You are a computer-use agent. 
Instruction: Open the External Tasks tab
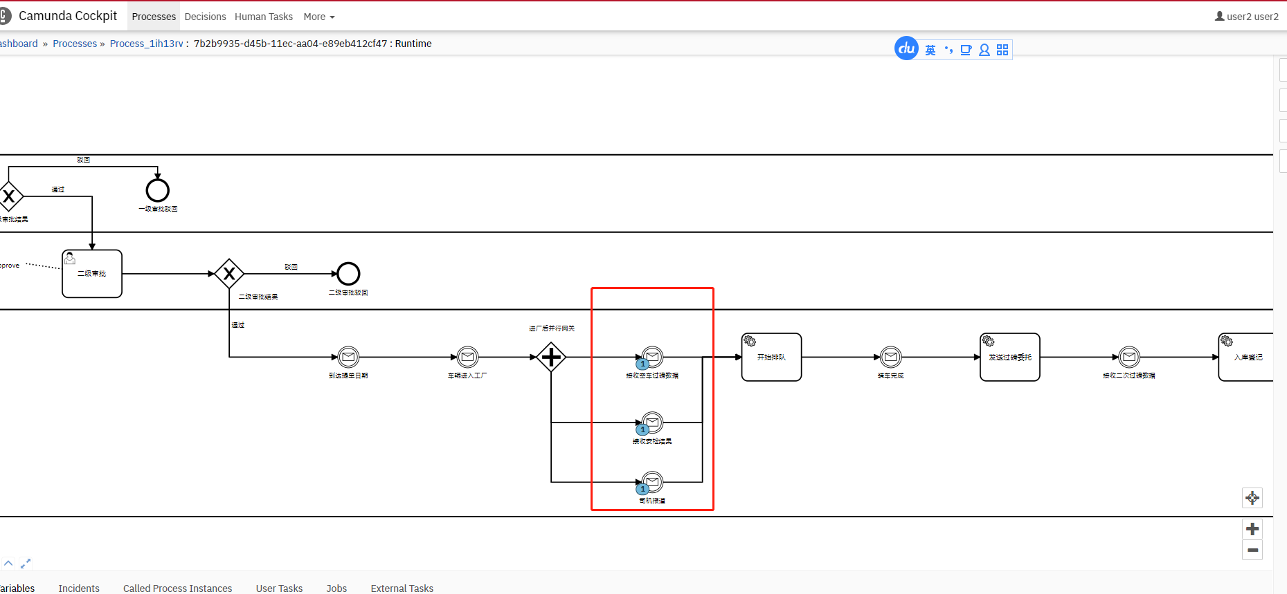tap(402, 588)
